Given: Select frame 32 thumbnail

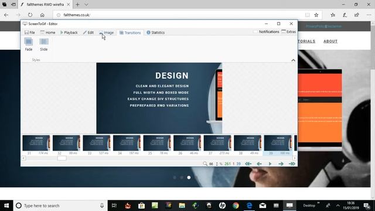Looking at the screenshot, I should tap(66, 145).
